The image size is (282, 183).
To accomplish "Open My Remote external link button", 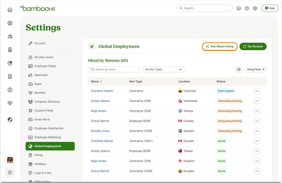I will point(253,46).
